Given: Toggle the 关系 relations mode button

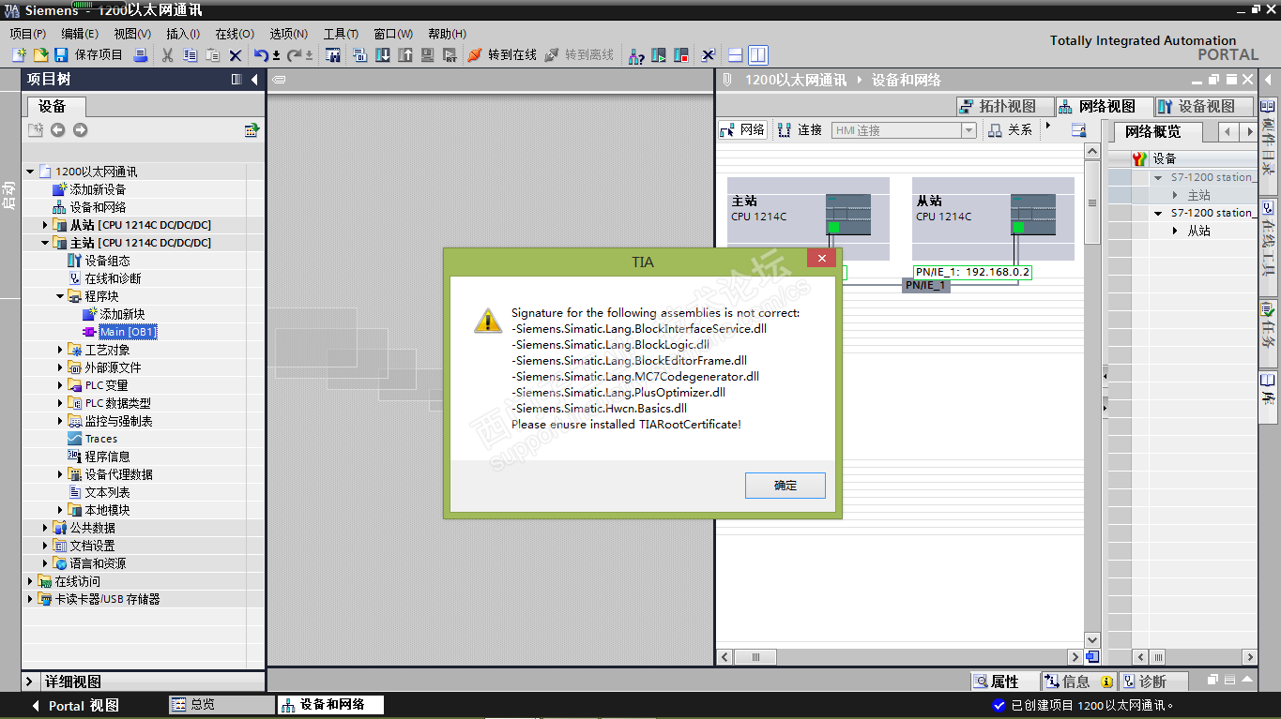Looking at the screenshot, I should [x=1010, y=130].
